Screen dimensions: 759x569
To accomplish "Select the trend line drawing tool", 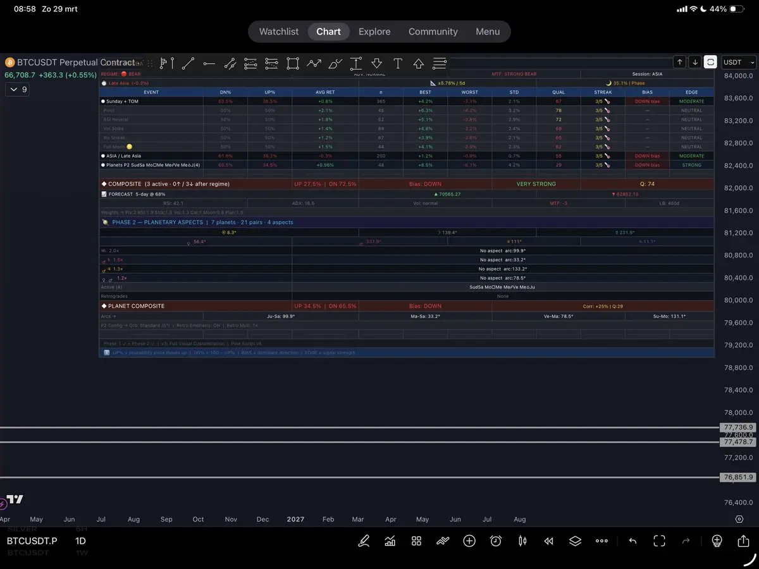I will coord(188,63).
